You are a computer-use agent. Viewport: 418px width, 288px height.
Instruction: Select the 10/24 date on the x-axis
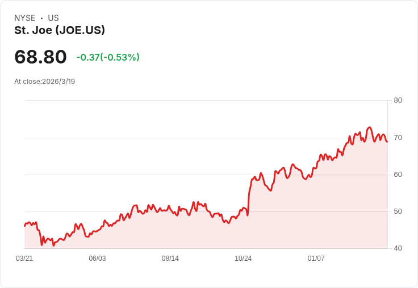[243, 259]
